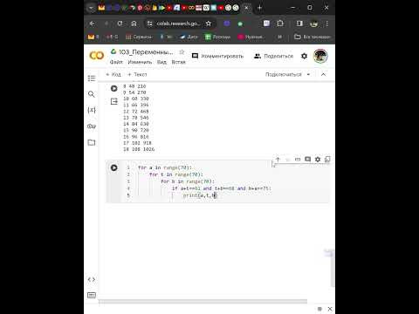Open the Все закладки bookmarks folder

click(x=313, y=37)
